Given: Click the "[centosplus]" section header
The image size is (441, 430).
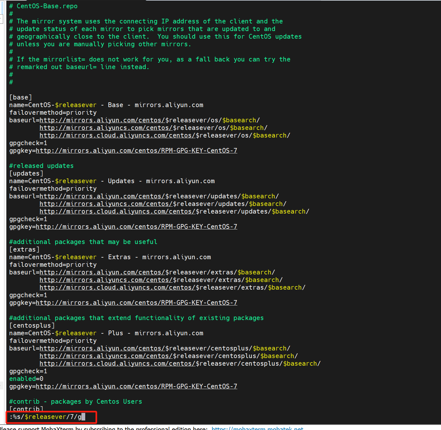Looking at the screenshot, I should 32,325.
